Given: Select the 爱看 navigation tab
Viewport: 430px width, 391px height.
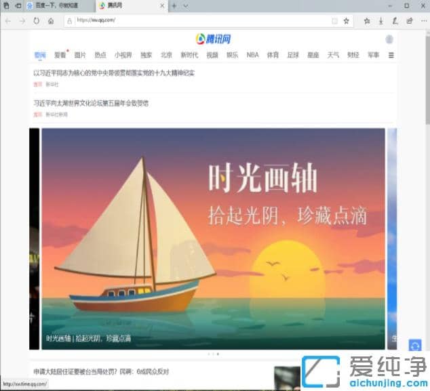Looking at the screenshot, I should 60,55.
